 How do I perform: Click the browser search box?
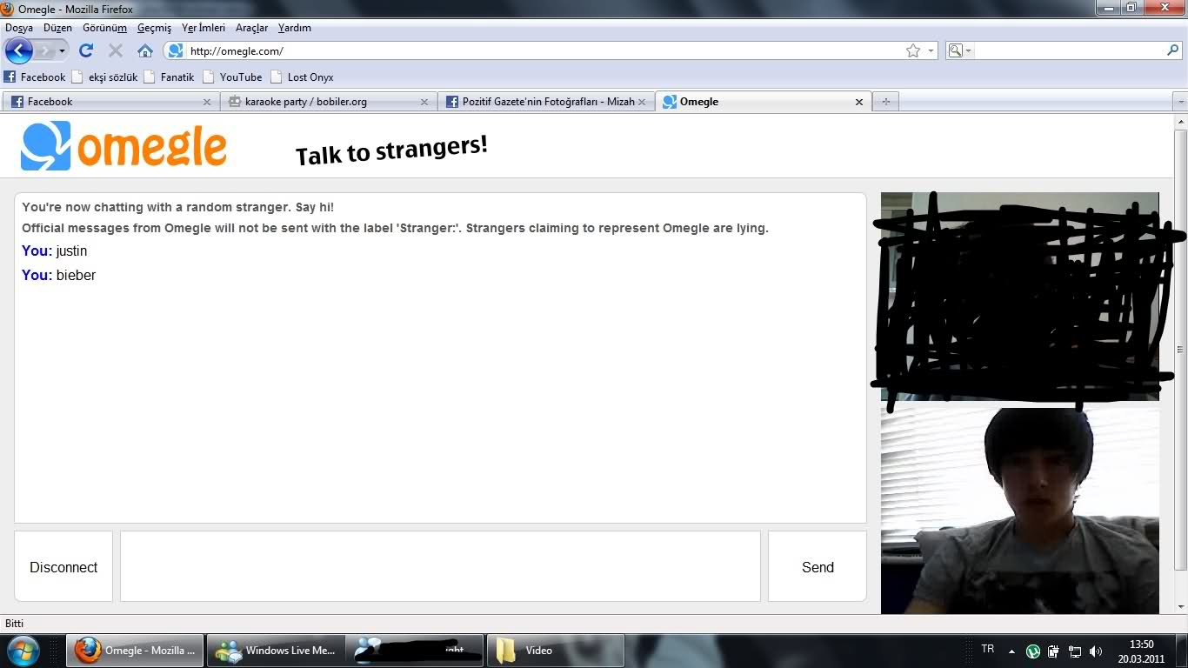tap(1070, 51)
